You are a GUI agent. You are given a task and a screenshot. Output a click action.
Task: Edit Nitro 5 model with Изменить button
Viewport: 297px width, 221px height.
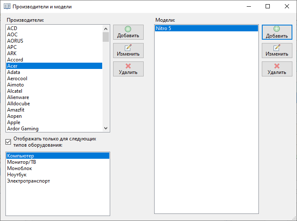coord(277,51)
